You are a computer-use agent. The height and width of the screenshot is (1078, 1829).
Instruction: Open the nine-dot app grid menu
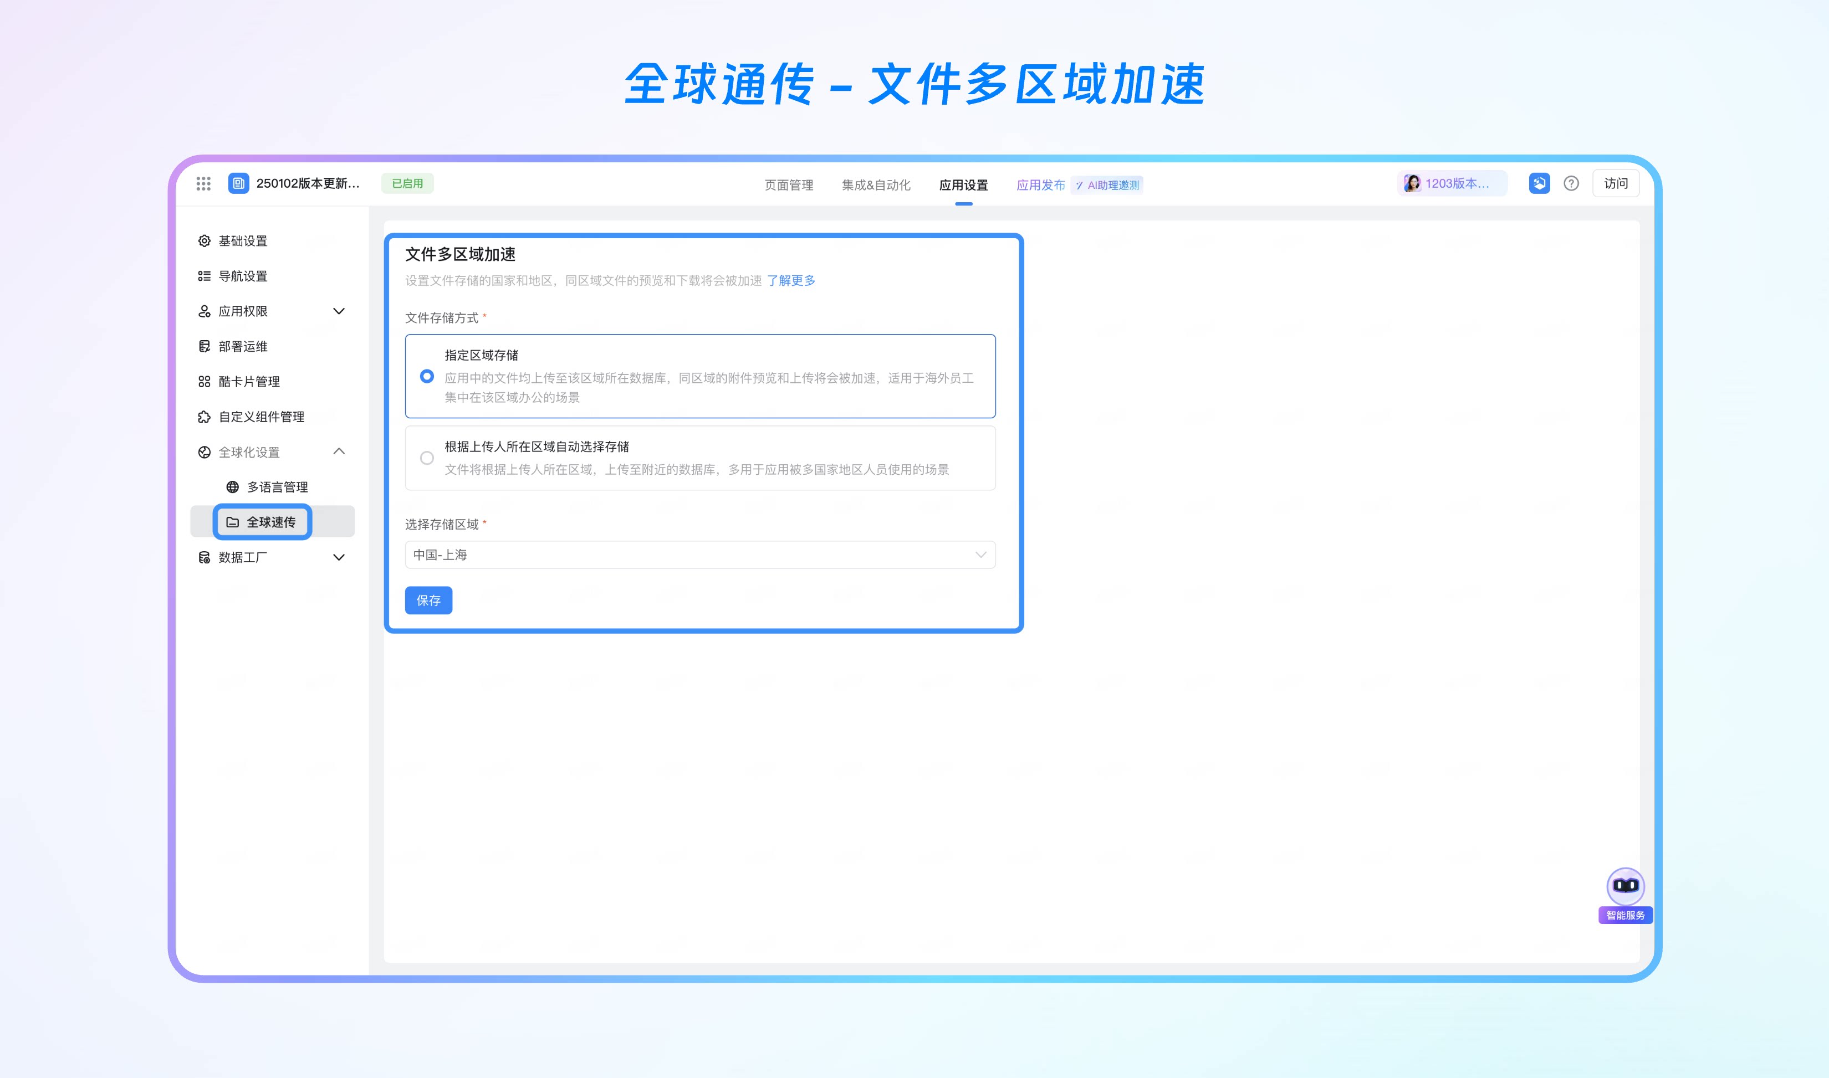tap(203, 184)
